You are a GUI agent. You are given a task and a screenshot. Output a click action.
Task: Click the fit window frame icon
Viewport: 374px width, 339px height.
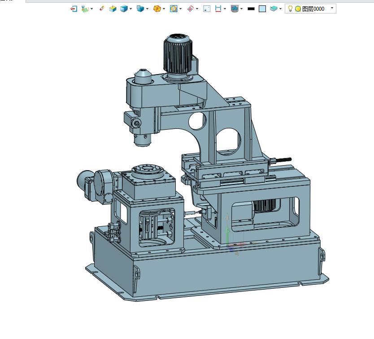pyautogui.click(x=207, y=9)
